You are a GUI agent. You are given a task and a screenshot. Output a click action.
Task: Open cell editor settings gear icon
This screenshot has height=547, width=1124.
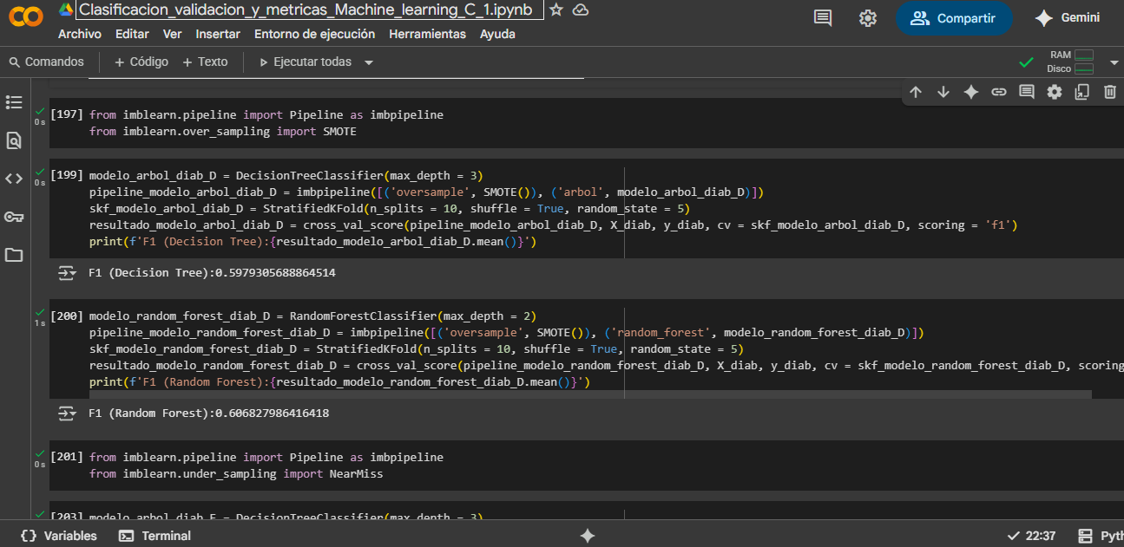click(1055, 92)
